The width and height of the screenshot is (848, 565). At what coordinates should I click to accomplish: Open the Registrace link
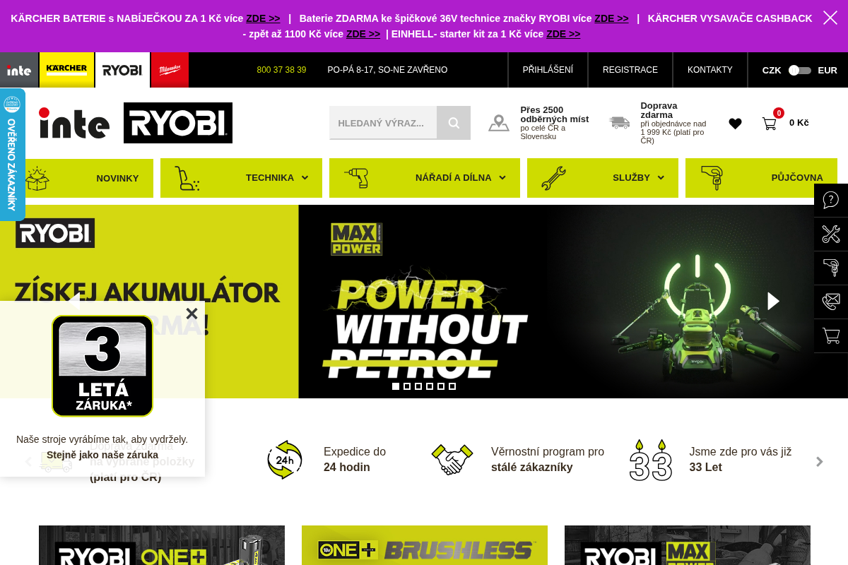point(630,70)
